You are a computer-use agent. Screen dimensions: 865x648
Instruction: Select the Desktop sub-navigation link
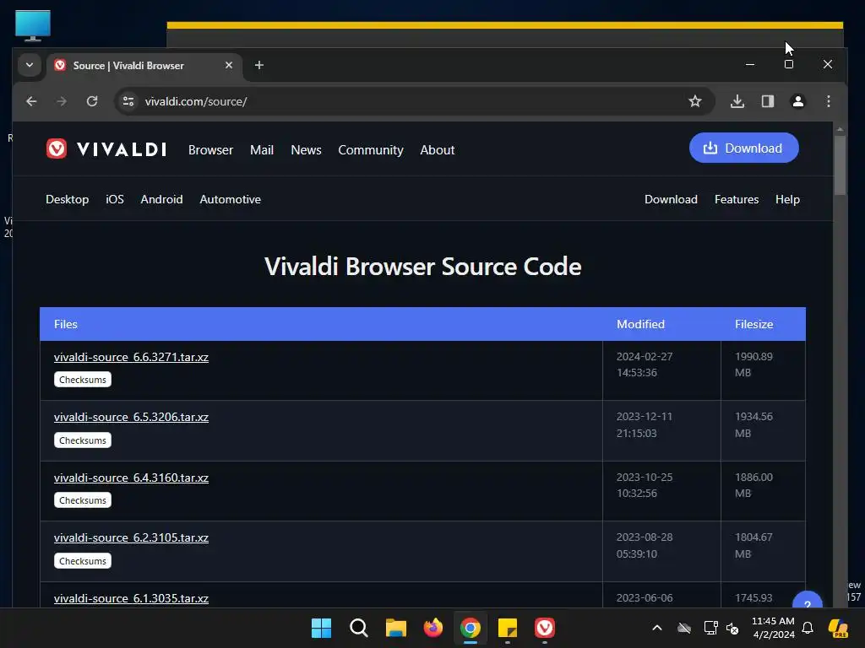[68, 199]
